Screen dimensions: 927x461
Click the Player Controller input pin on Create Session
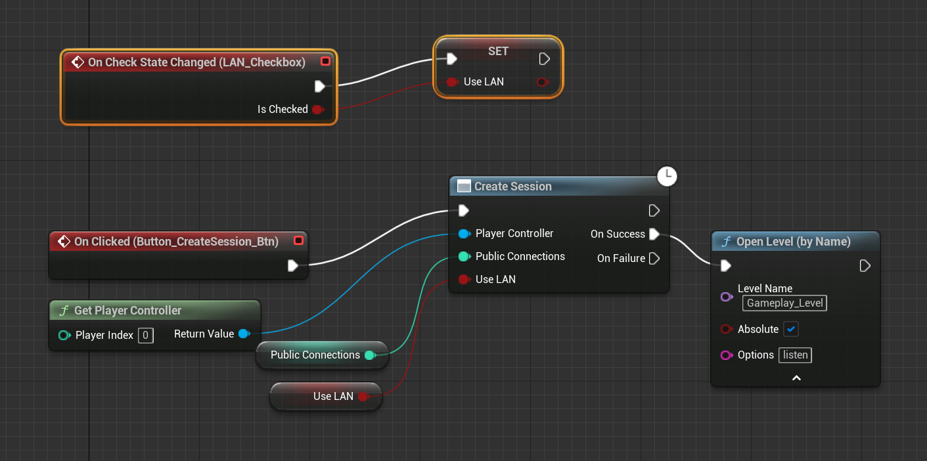(x=464, y=234)
